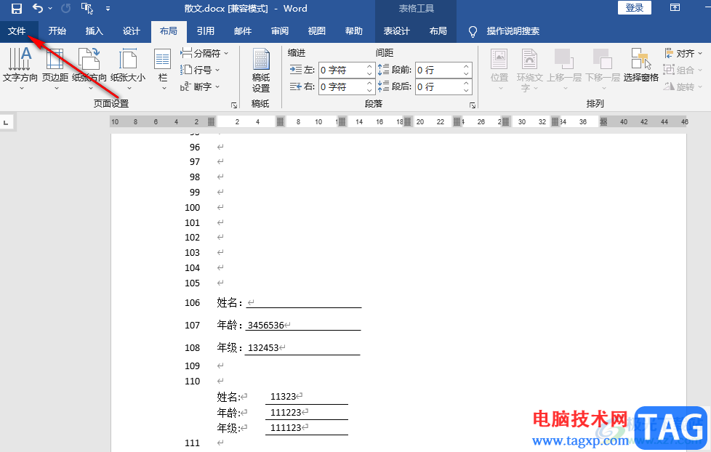Click the 上移一层 bring forward tool
The width and height of the screenshot is (711, 452).
click(564, 68)
